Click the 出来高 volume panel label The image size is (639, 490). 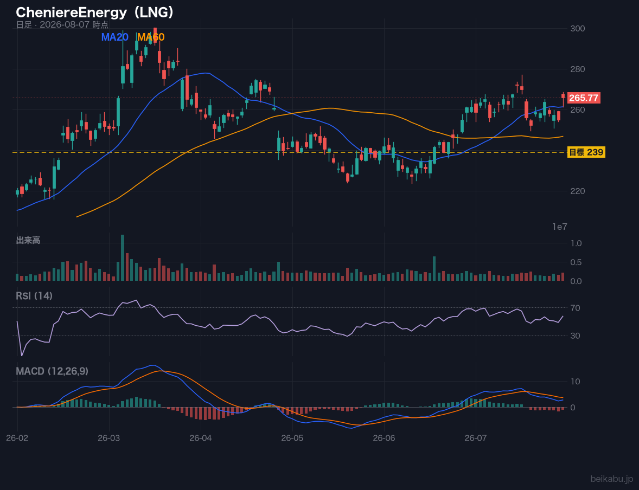coord(28,240)
